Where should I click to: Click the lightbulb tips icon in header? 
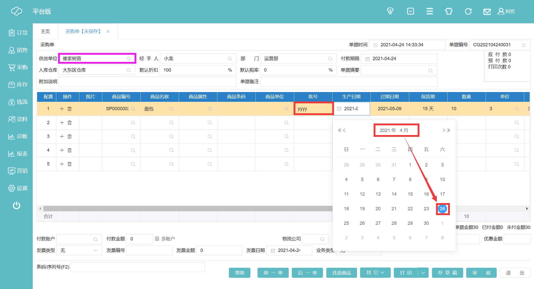[x=390, y=11]
